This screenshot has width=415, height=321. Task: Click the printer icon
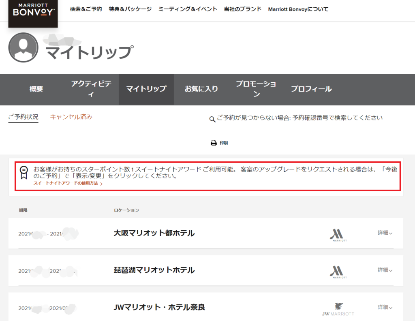coord(214,143)
